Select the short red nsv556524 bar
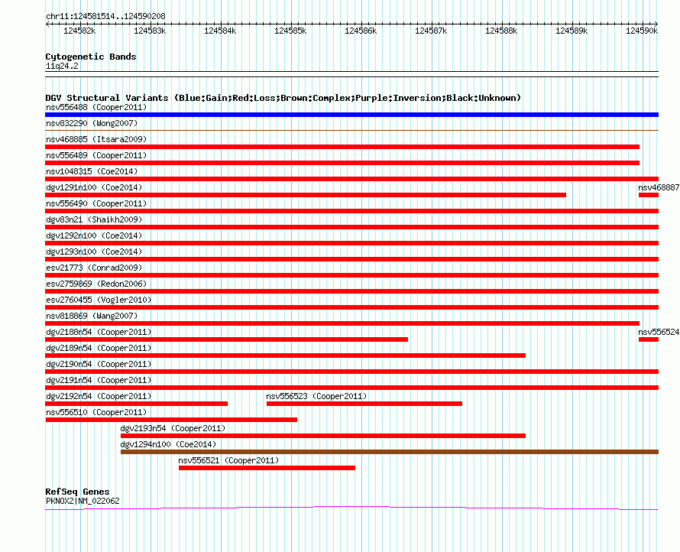 pyautogui.click(x=649, y=339)
